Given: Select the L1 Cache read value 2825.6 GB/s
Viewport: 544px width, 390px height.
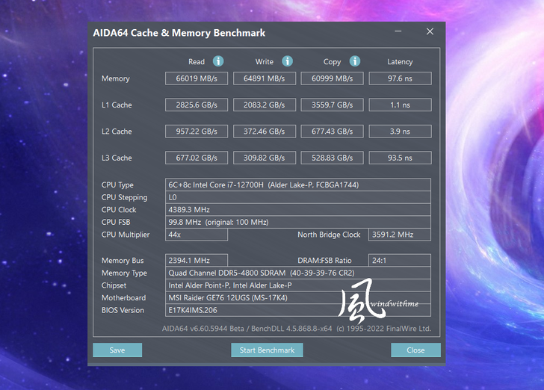Looking at the screenshot, I should [x=197, y=105].
